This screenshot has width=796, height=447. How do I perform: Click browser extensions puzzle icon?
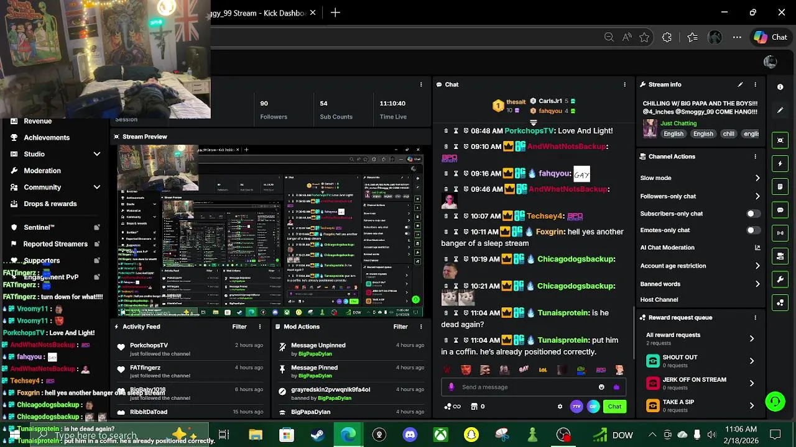pos(667,37)
